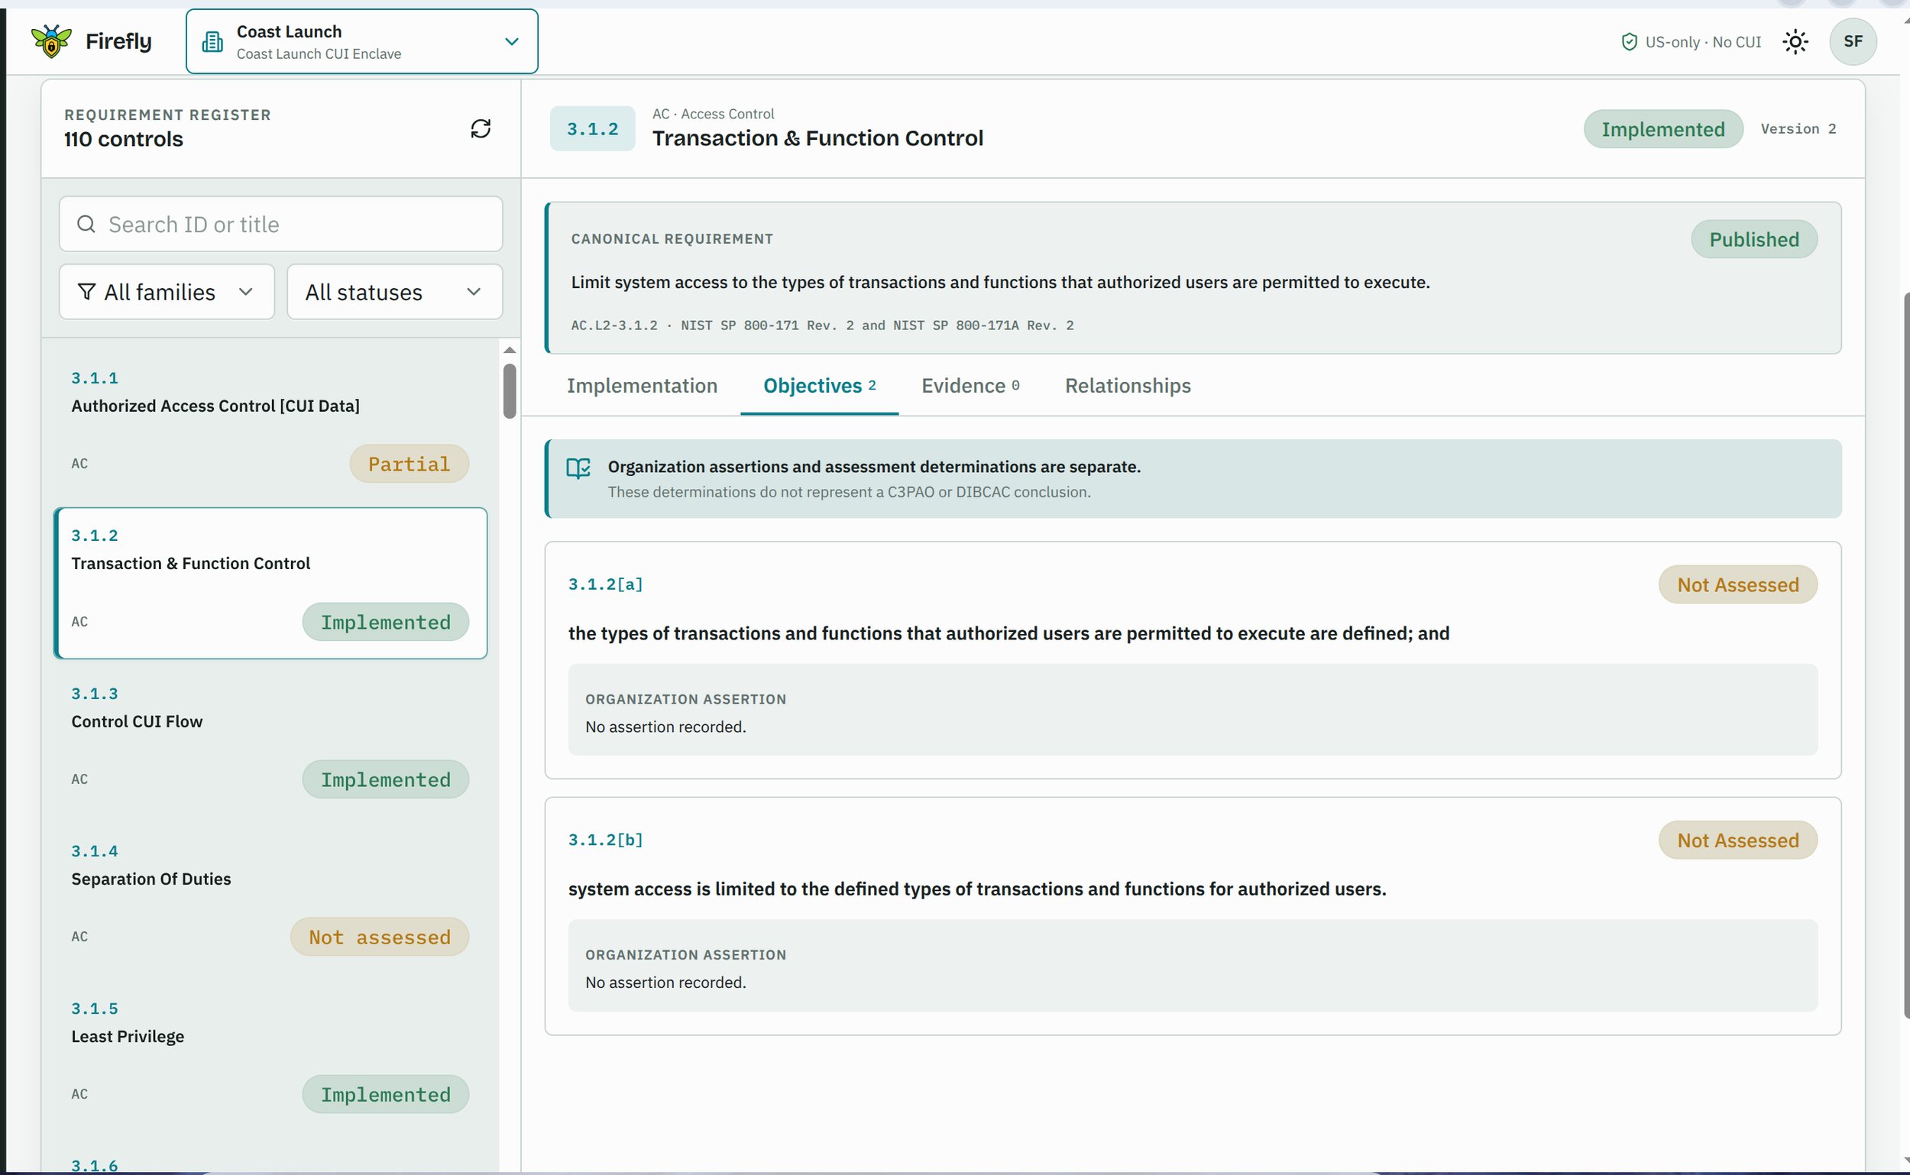Image resolution: width=1910 pixels, height=1175 pixels.
Task: Click the US-only · No CUI label
Action: pyautogui.click(x=1702, y=42)
